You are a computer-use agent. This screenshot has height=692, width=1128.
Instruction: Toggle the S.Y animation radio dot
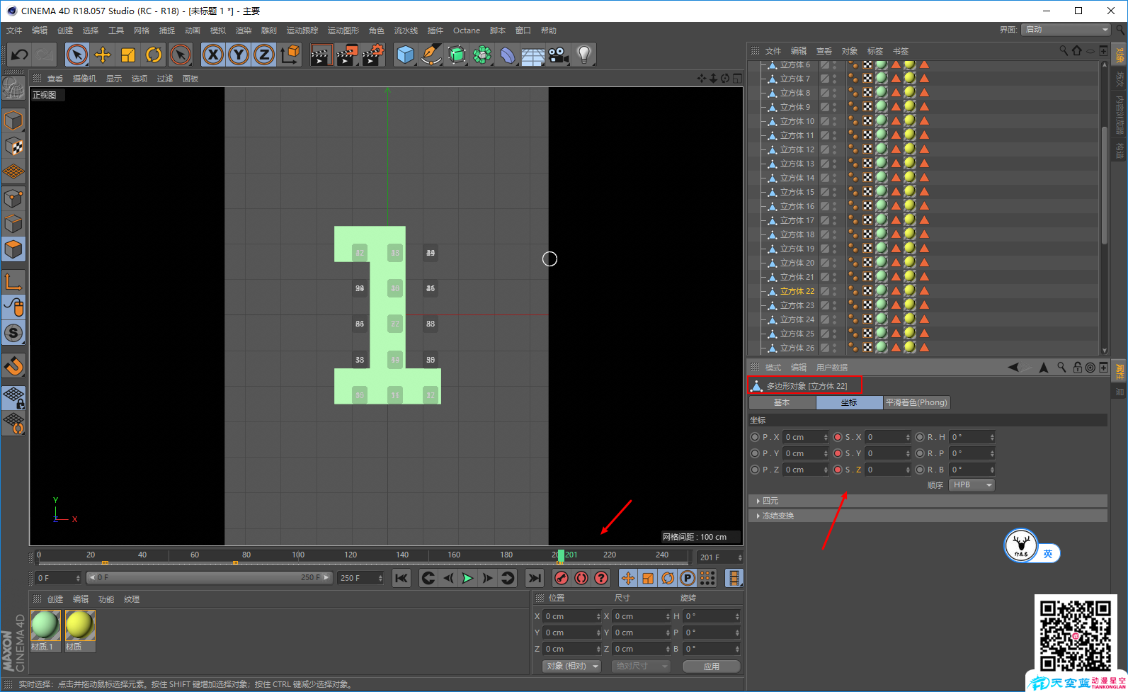click(838, 453)
